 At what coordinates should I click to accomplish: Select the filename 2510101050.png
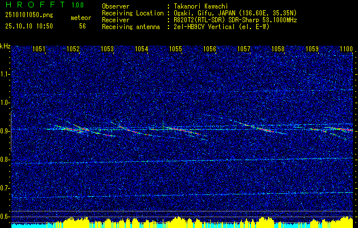[x=29, y=15]
